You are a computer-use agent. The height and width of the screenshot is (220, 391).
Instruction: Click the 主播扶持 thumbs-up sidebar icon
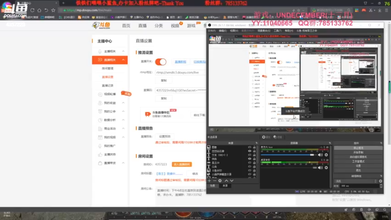pyautogui.click(x=100, y=154)
